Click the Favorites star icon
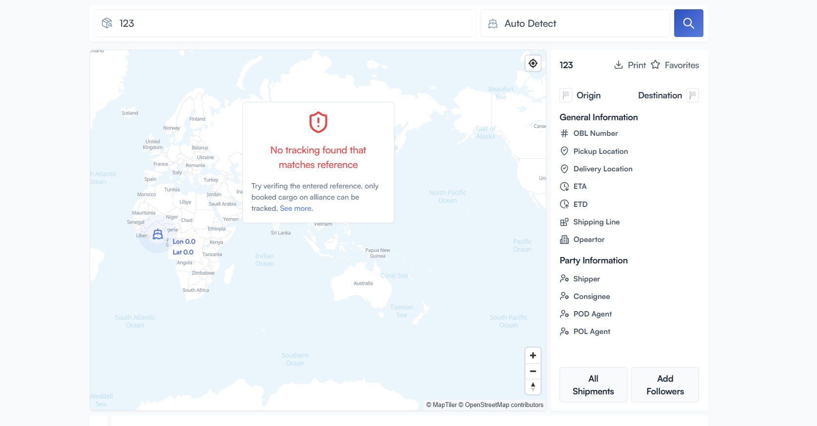Image resolution: width=817 pixels, height=426 pixels. (656, 65)
